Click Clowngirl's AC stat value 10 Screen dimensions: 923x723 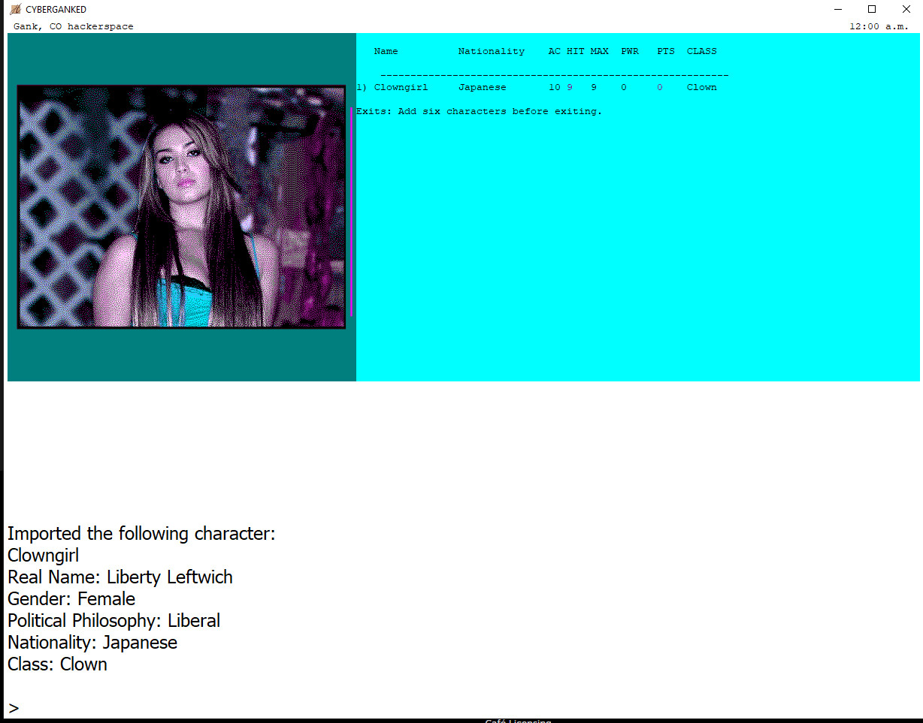tap(554, 87)
